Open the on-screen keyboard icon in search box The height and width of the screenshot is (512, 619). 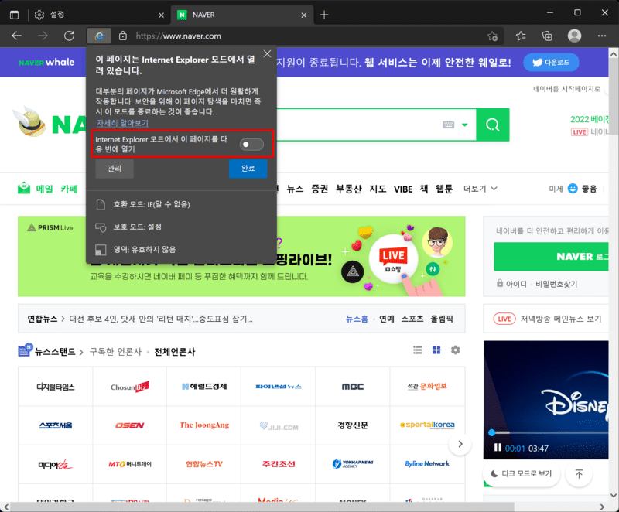448,125
